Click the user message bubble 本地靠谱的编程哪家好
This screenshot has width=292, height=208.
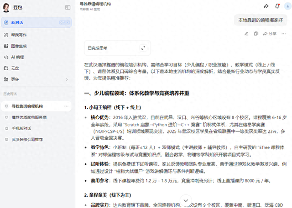tap(261, 20)
